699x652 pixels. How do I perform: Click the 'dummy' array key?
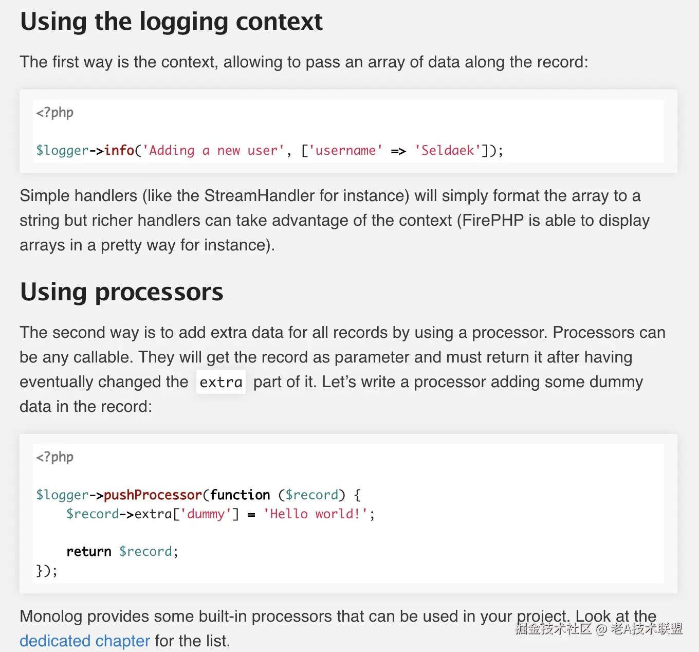coord(206,514)
